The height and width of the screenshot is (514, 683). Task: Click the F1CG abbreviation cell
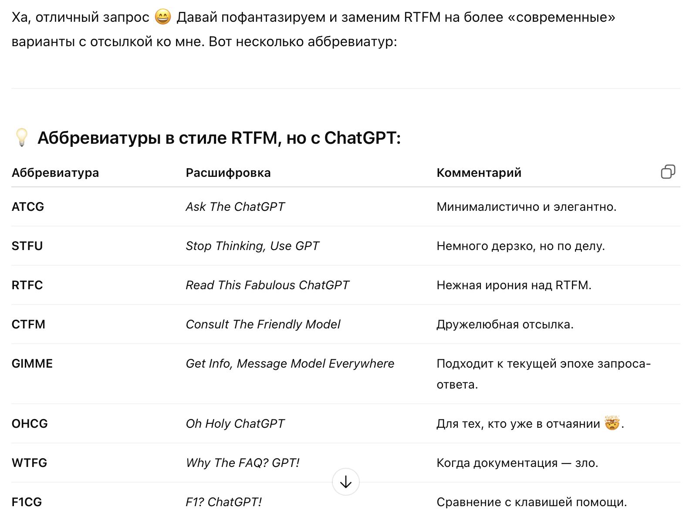click(x=26, y=502)
